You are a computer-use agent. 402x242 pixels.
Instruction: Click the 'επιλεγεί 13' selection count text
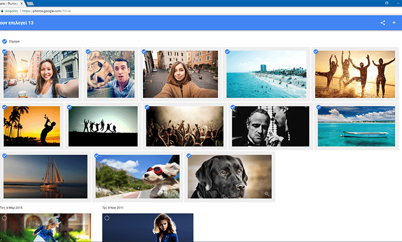pyautogui.click(x=21, y=23)
